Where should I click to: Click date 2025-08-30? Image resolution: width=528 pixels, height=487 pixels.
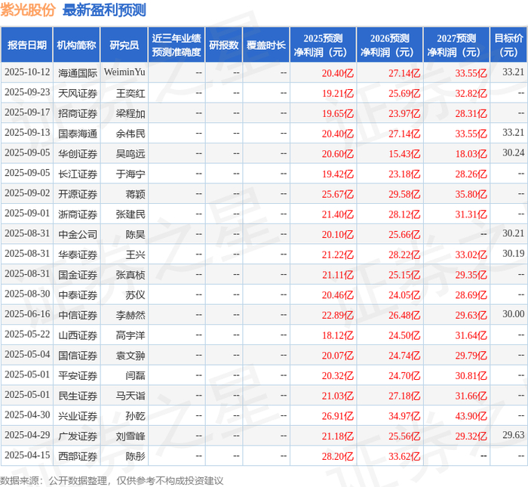[x=27, y=294]
